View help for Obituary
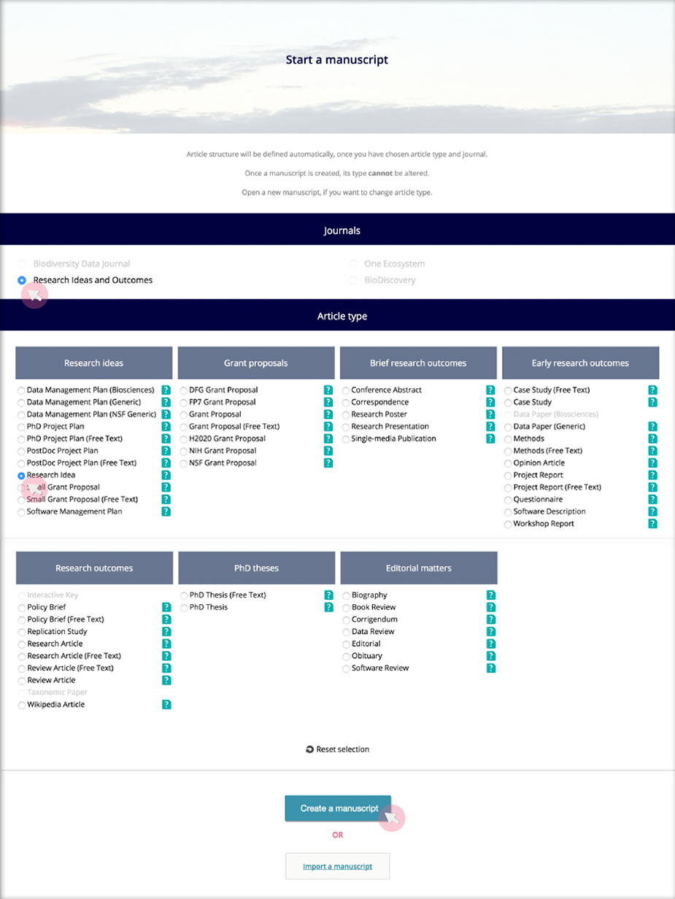 point(490,656)
